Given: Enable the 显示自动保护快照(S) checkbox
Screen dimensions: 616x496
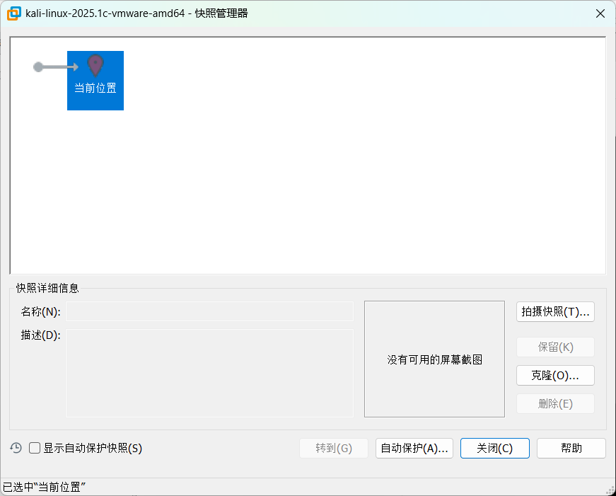Looking at the screenshot, I should (34, 448).
